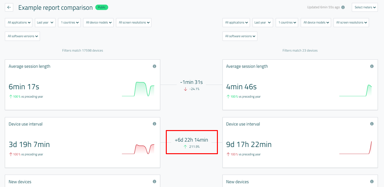Open right 1 countries filter
Screen dimensions: 384x187
click(x=287, y=23)
